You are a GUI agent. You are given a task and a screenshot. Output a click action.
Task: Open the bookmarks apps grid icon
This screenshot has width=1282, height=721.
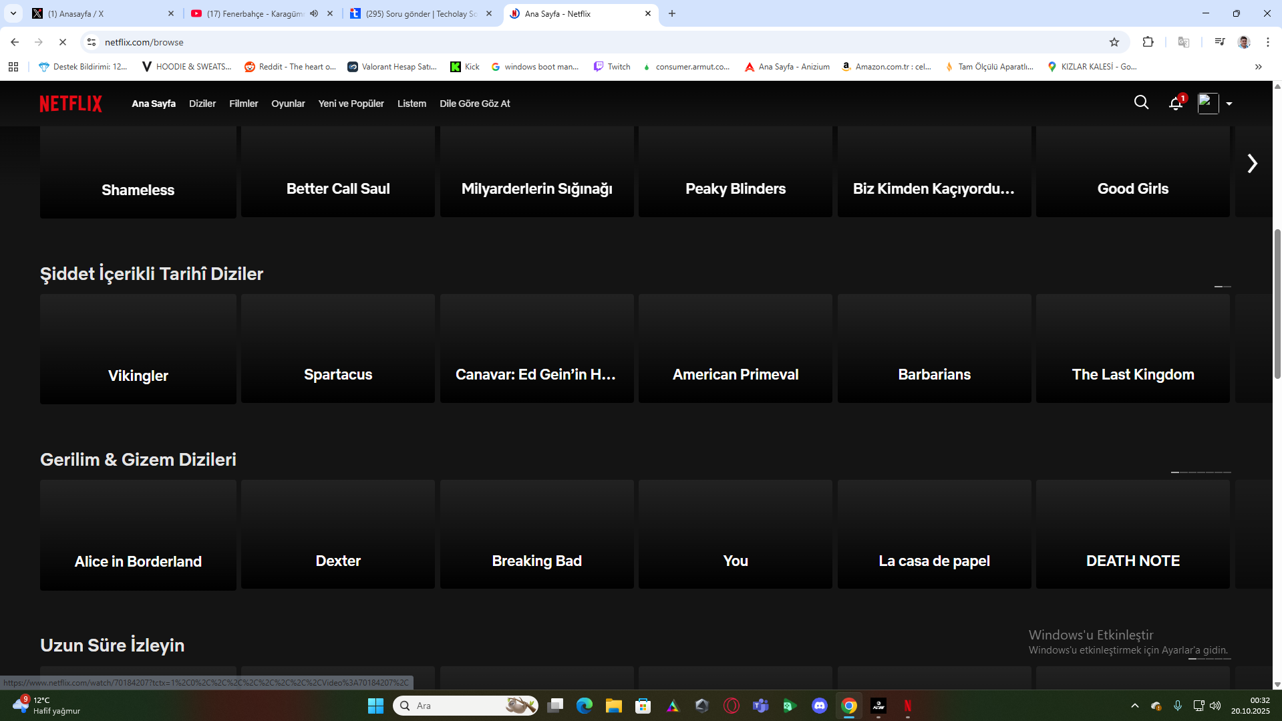point(13,67)
